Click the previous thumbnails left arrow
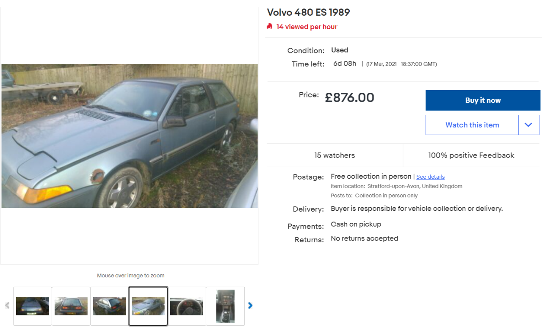This screenshot has width=542, height=329. [7, 305]
